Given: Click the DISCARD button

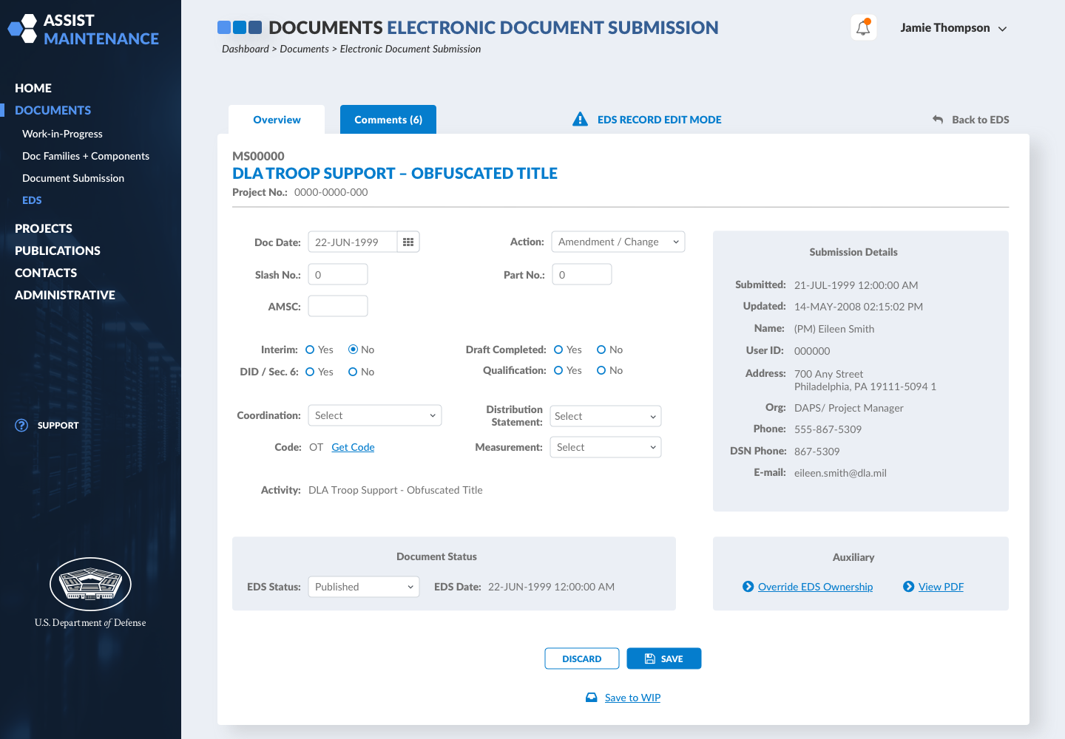Looking at the screenshot, I should (x=582, y=658).
